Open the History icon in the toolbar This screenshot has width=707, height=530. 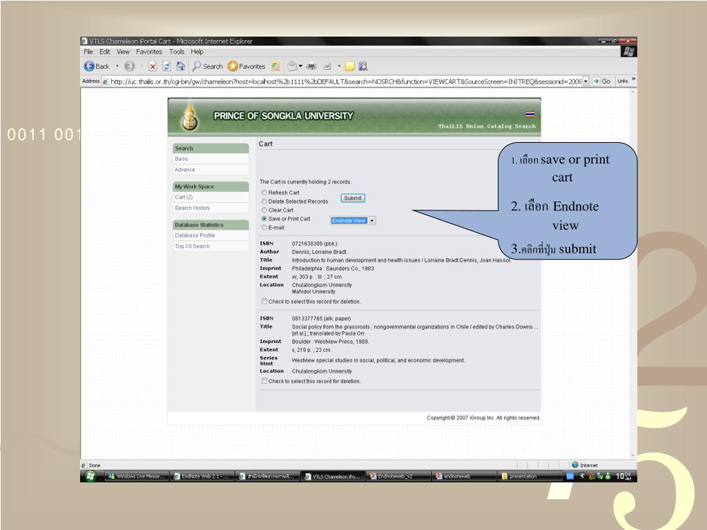click(x=275, y=67)
